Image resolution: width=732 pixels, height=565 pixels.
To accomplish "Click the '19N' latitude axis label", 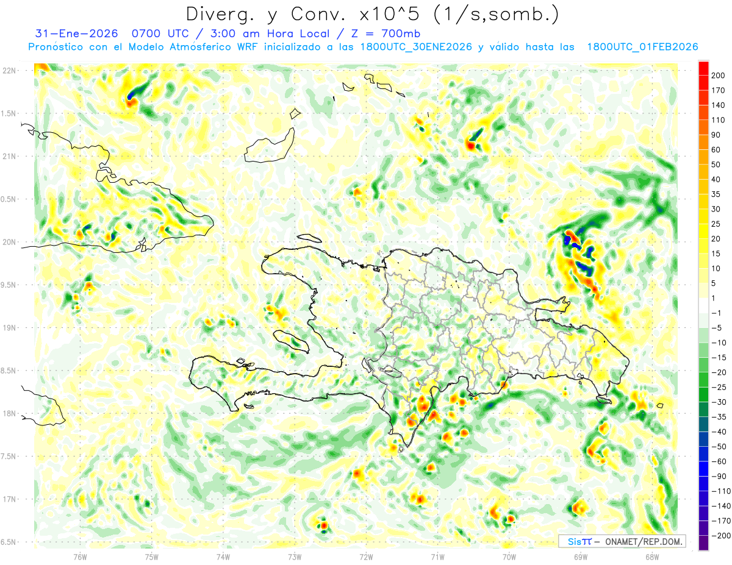I will tap(9, 328).
